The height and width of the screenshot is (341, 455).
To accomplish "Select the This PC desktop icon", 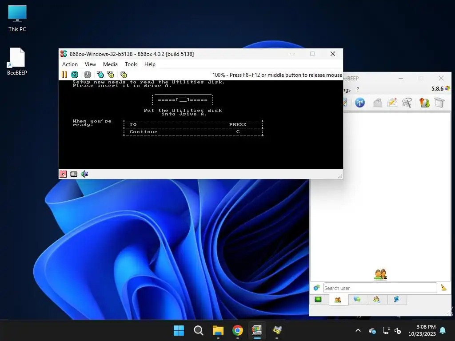I will click(17, 19).
